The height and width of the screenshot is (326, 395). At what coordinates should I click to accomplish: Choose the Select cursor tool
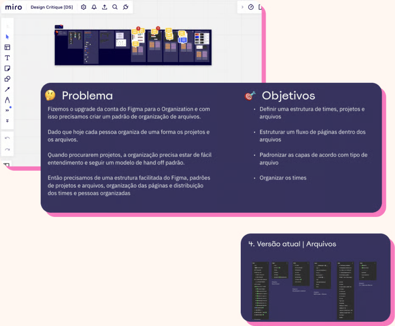(7, 37)
